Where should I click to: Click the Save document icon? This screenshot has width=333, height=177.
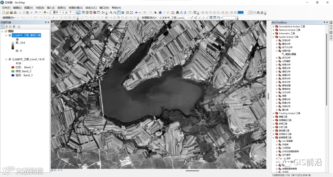click(x=11, y=13)
